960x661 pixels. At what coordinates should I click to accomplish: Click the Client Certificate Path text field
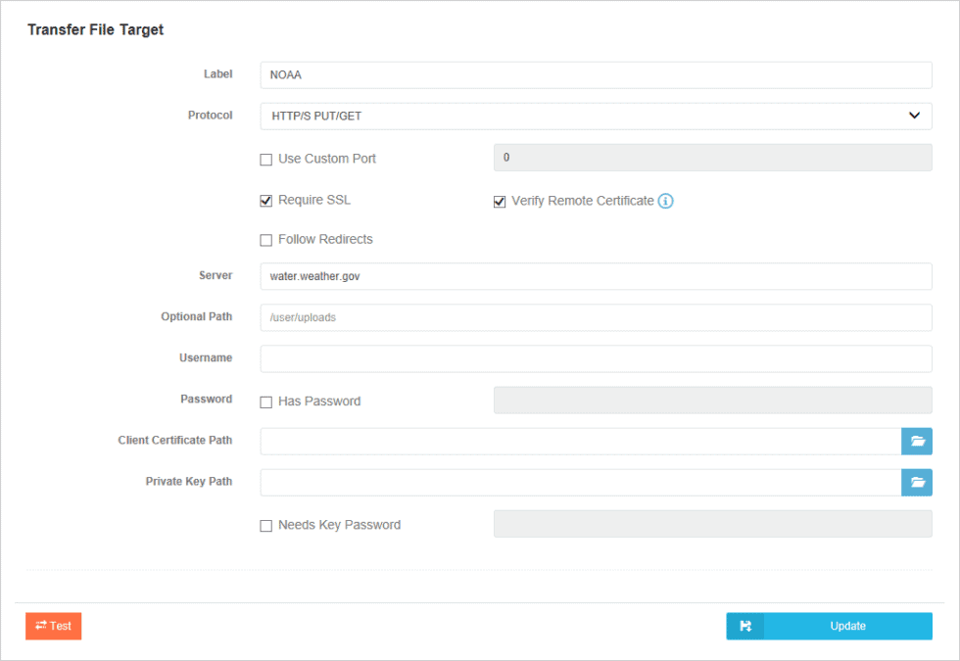pos(578,441)
